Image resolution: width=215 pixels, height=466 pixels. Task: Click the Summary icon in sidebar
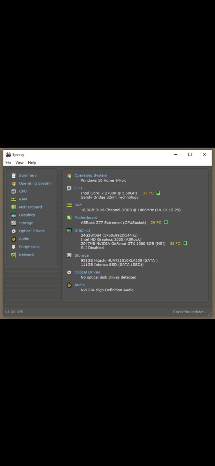pyautogui.click(x=13, y=175)
